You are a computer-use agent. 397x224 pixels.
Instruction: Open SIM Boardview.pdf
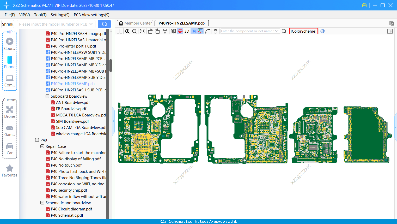[72, 121]
